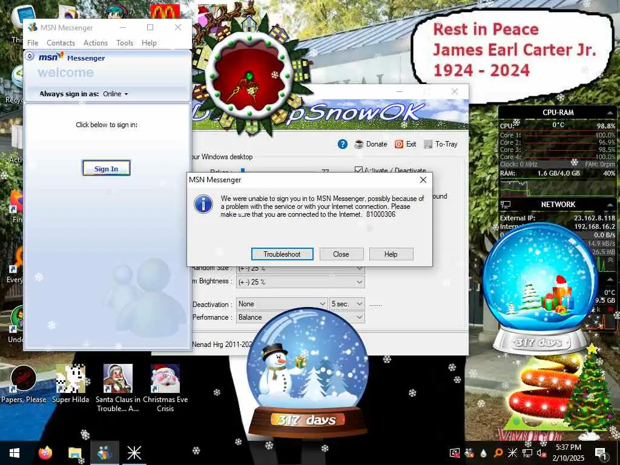
Task: Click the Help button in the error dialog
Action: pos(391,254)
